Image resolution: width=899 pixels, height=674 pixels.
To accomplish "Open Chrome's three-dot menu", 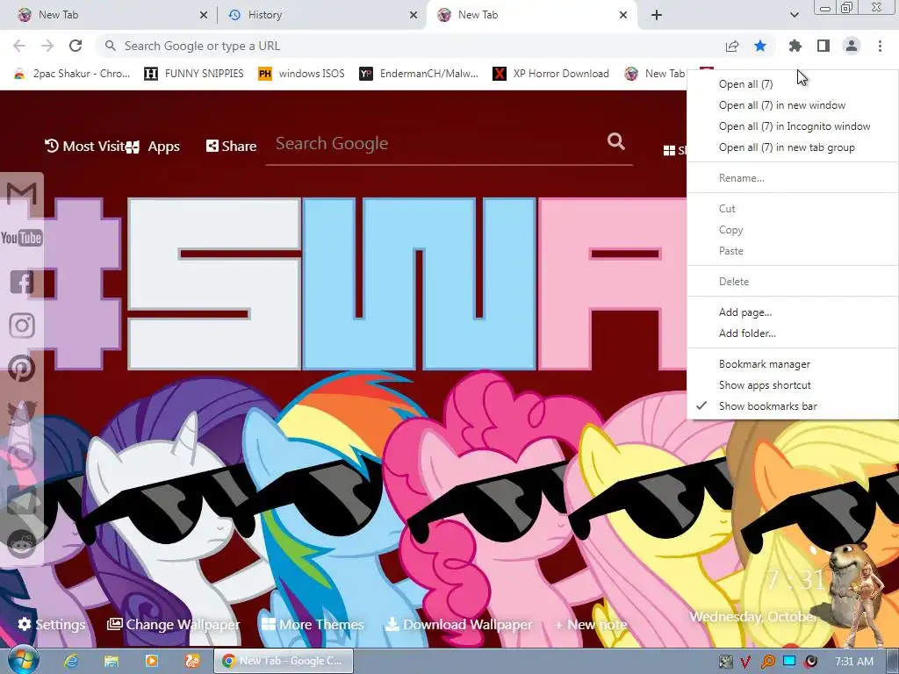I will (880, 46).
